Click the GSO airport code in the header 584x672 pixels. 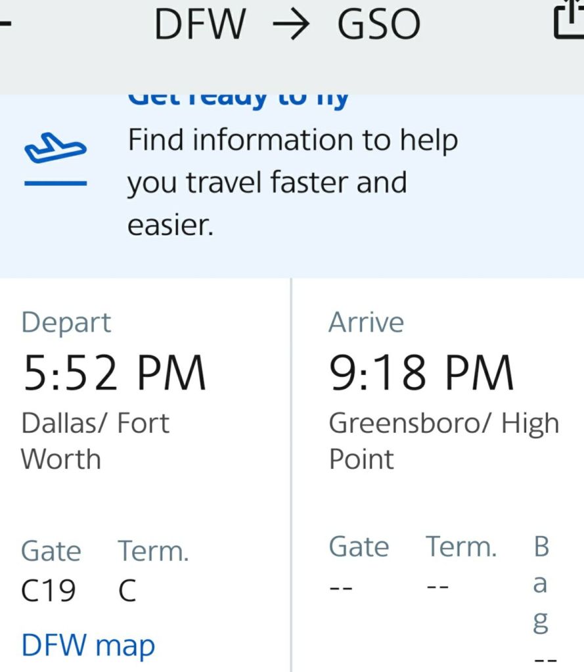coord(379,25)
